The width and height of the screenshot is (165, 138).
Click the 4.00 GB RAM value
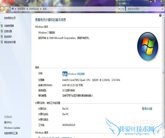coord(73,85)
